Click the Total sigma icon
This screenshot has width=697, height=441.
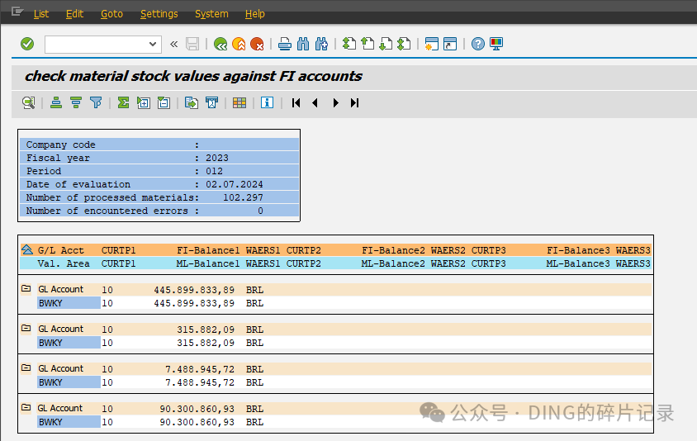click(123, 103)
